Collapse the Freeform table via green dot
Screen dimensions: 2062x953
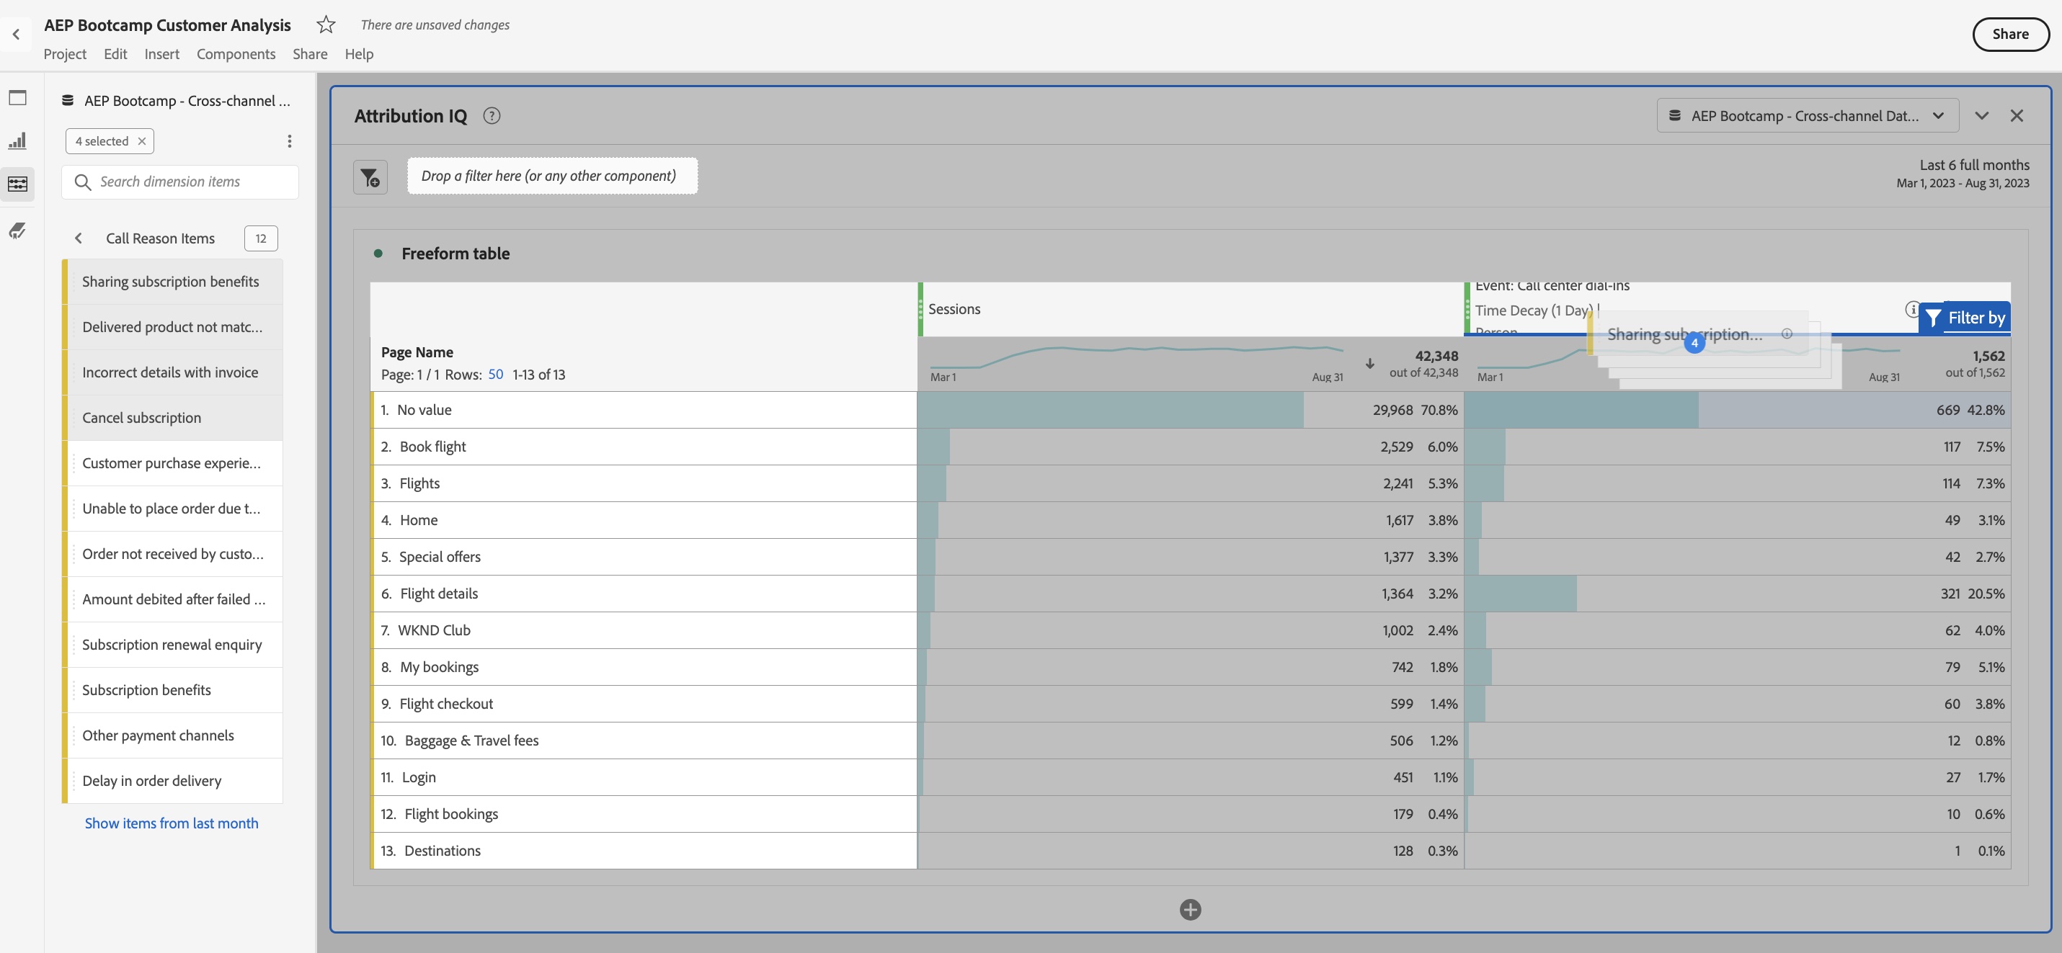coord(378,254)
